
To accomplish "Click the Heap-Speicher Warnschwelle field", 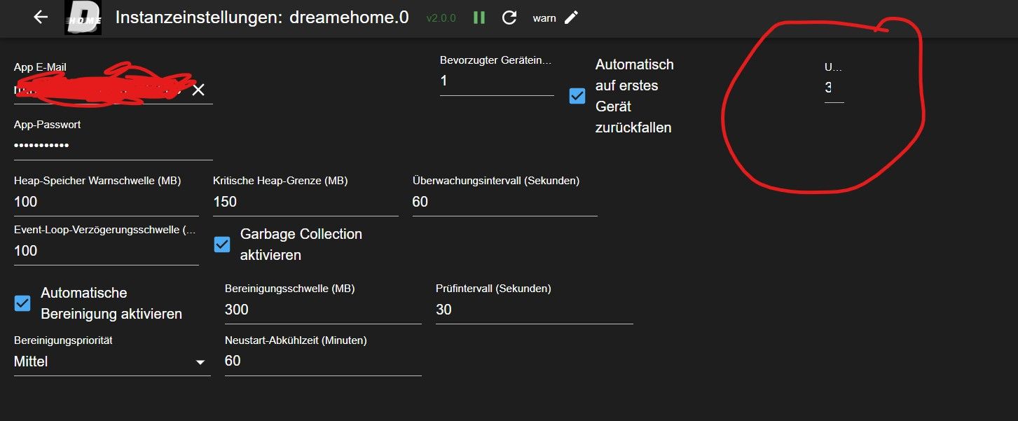I will (x=105, y=202).
